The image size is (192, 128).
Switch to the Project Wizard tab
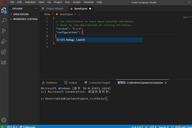(54, 8)
